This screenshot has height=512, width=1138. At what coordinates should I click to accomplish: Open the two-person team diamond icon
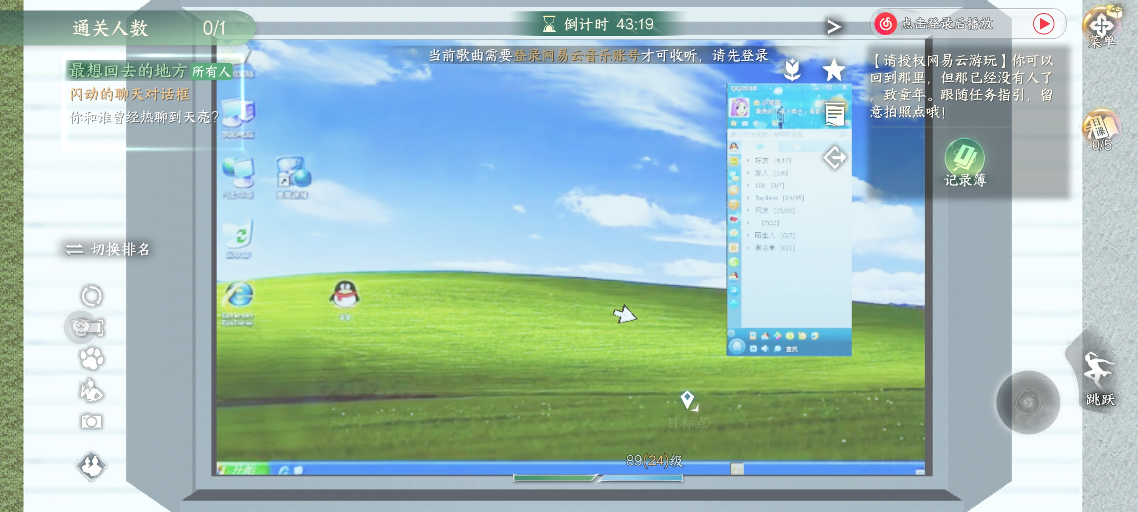pyautogui.click(x=92, y=466)
